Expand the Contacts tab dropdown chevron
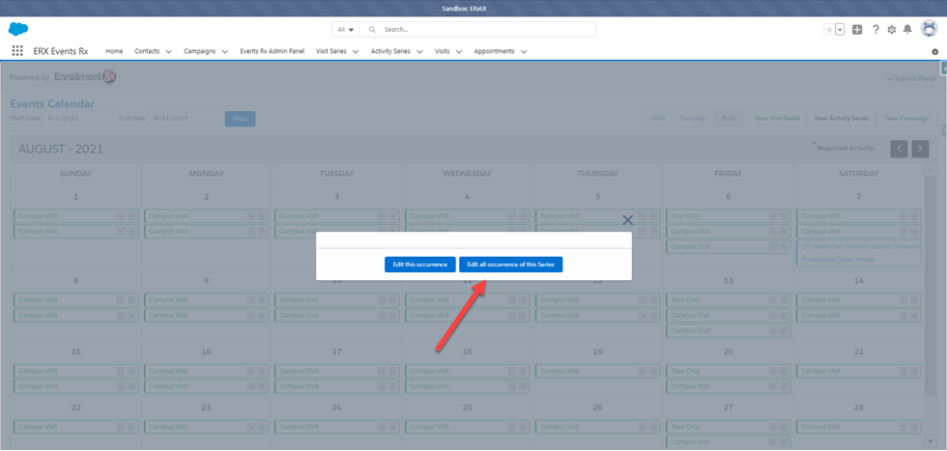The image size is (947, 451). tap(169, 51)
